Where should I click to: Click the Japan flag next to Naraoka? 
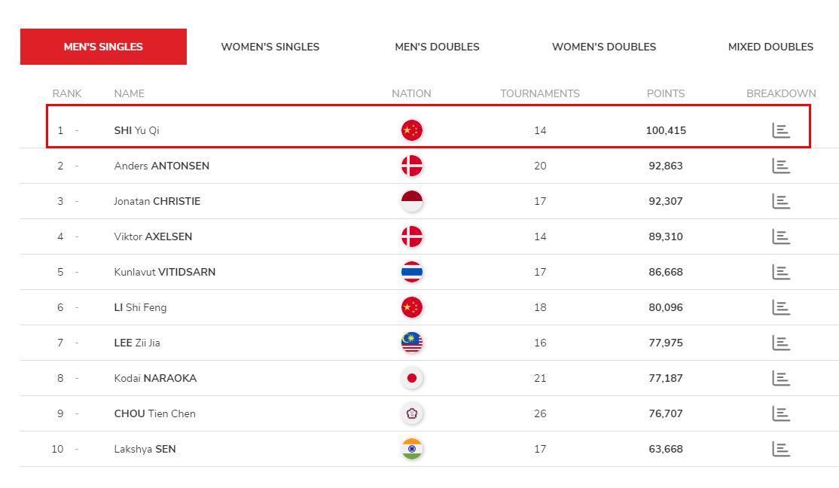tap(412, 378)
